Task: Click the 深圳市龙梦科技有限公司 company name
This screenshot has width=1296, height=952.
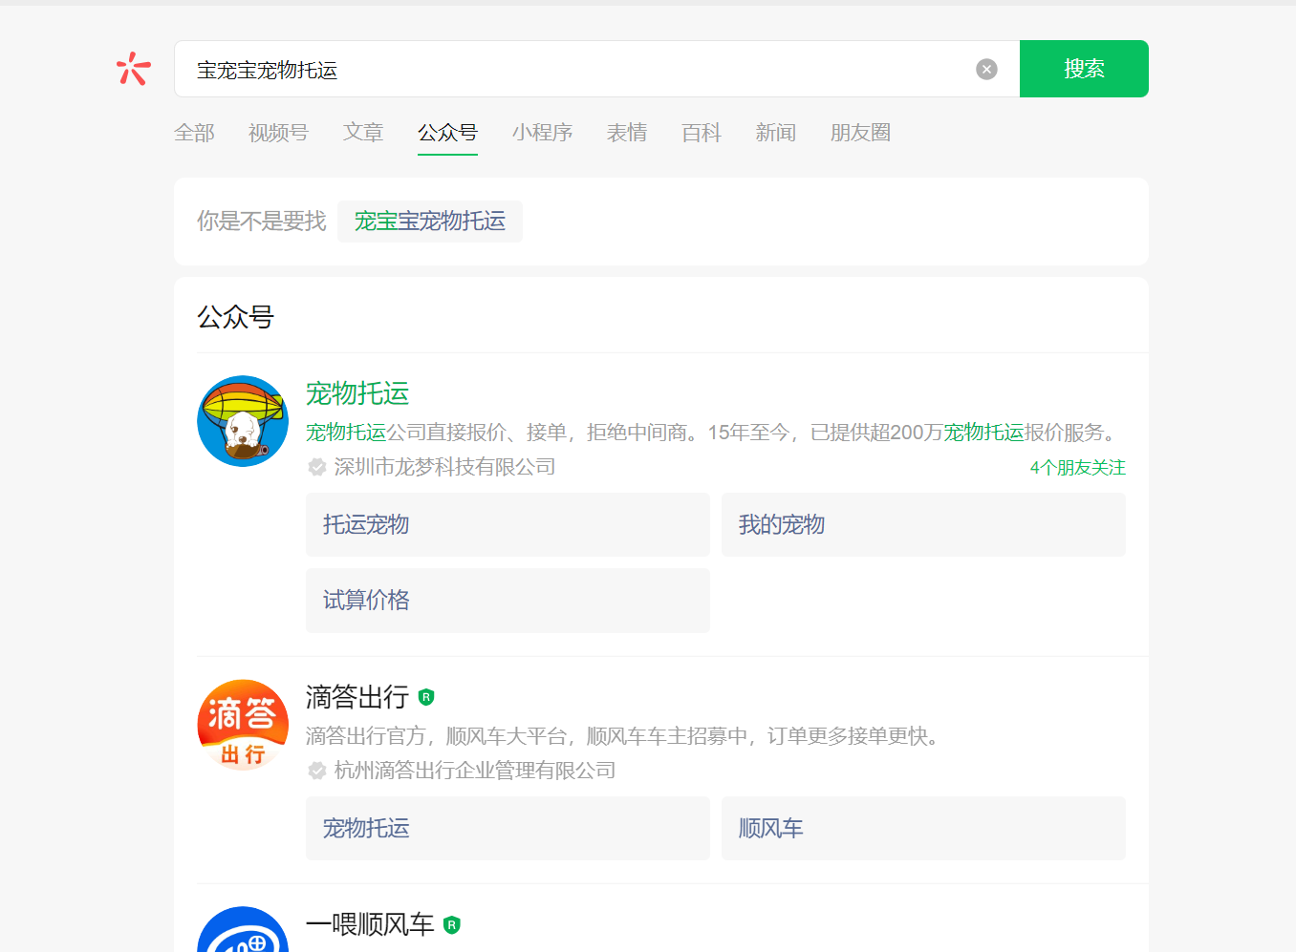Action: click(444, 467)
